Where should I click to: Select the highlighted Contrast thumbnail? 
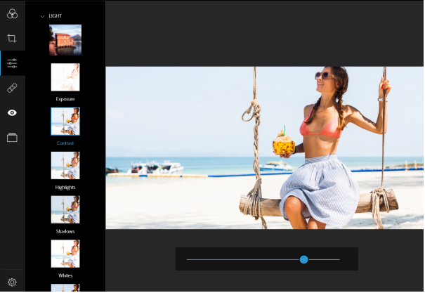click(x=65, y=122)
